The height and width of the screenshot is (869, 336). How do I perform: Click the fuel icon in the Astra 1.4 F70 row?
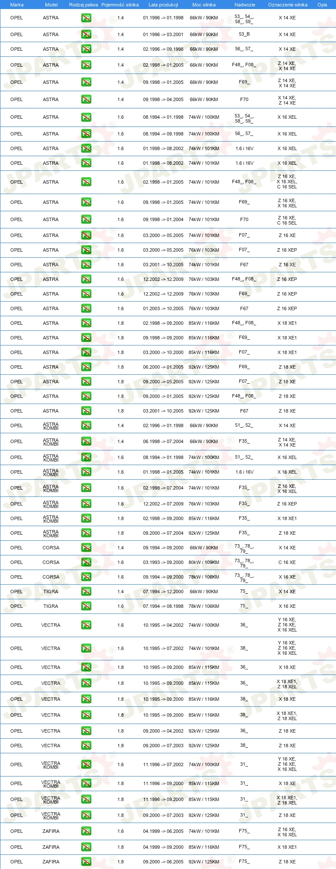[x=86, y=99]
